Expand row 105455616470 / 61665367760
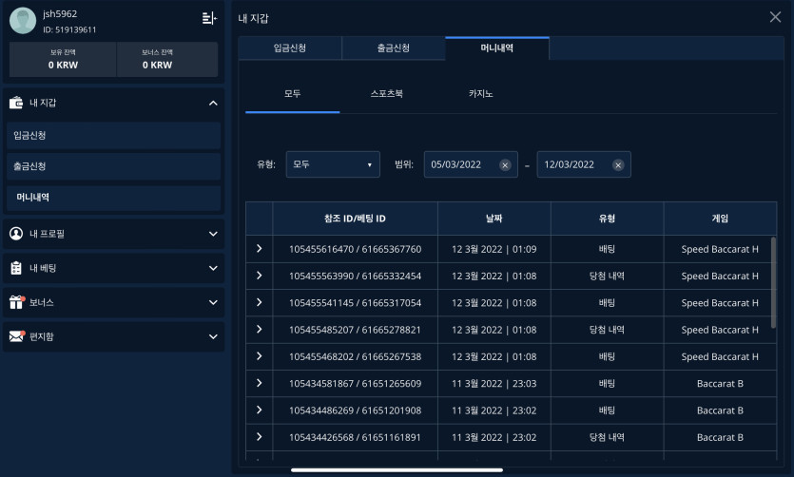The width and height of the screenshot is (794, 477). click(x=260, y=248)
